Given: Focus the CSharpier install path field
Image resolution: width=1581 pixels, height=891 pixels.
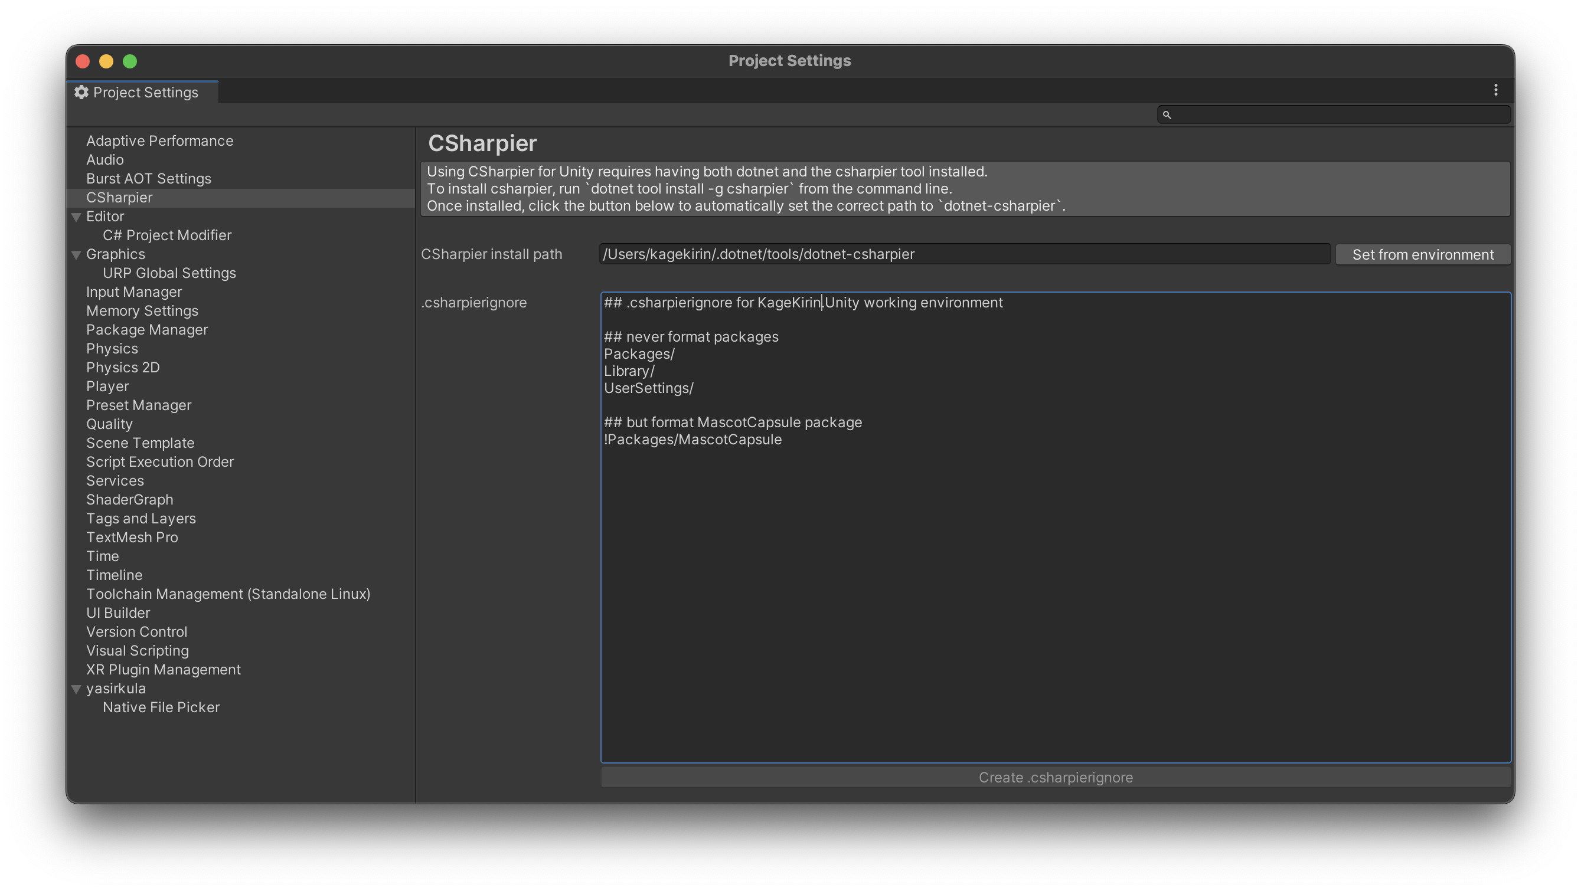Looking at the screenshot, I should (x=963, y=254).
